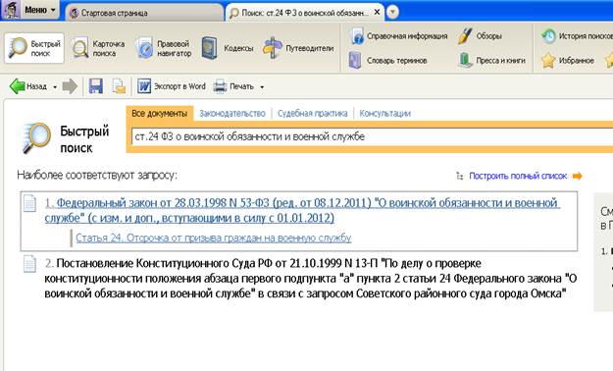This screenshot has width=613, height=371.
Task: Click orange arrow next to Построить полный список
Action: [578, 176]
